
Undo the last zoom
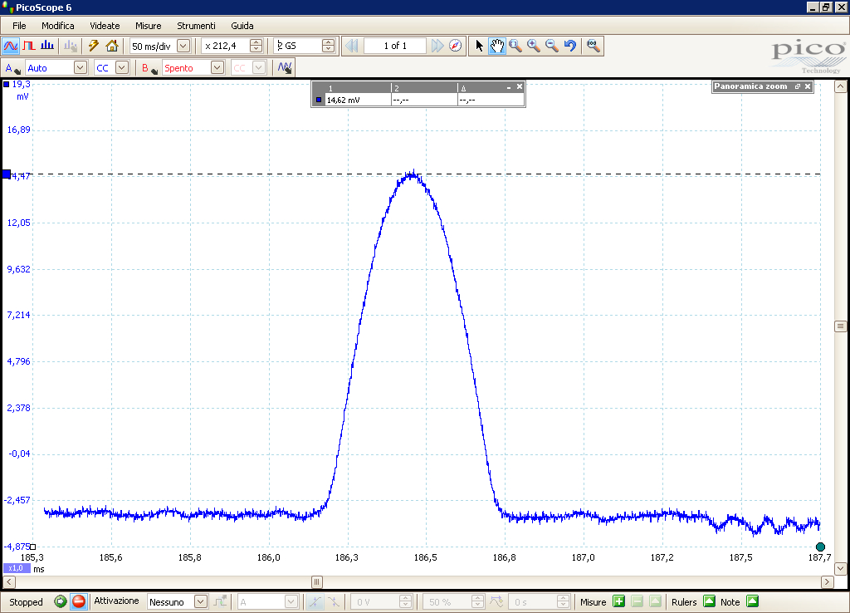tap(569, 47)
